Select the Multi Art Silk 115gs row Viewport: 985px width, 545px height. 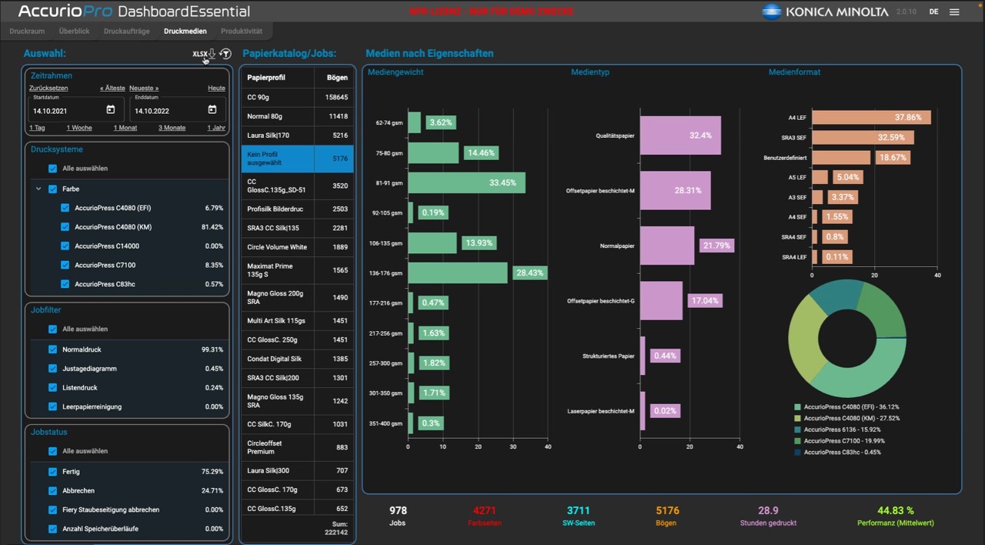pos(297,320)
